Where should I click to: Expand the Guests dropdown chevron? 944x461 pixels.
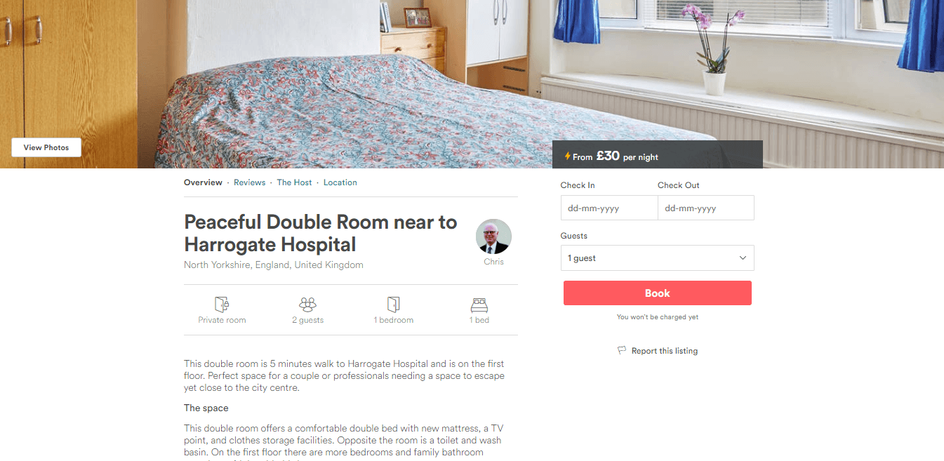pos(743,258)
